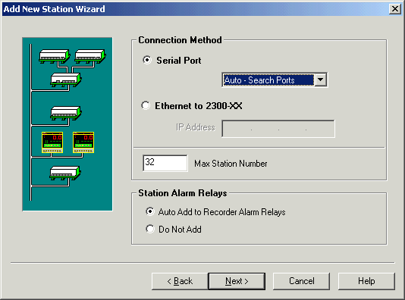
Task: Click the station network diagram image
Action: [67, 124]
